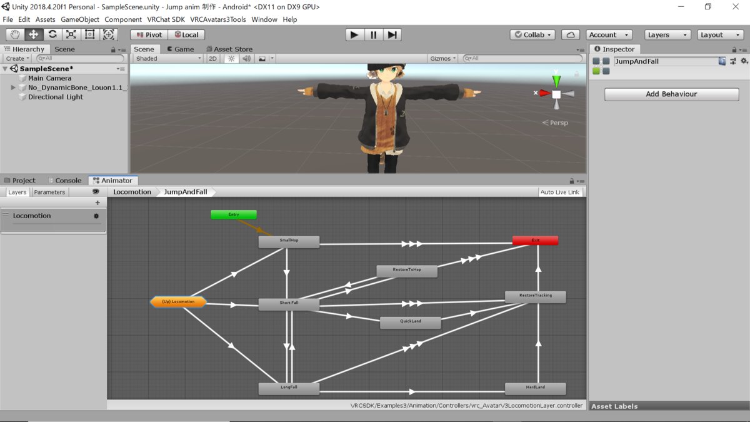Click the JumpAndFall name field
The image size is (750, 422).
click(x=666, y=61)
